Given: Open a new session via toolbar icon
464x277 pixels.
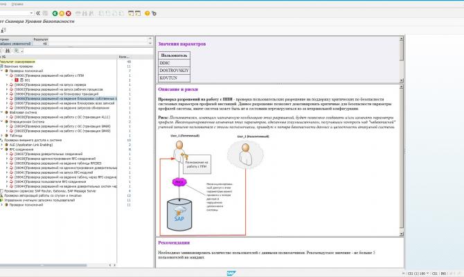Looking at the screenshot, I should click(x=131, y=13).
